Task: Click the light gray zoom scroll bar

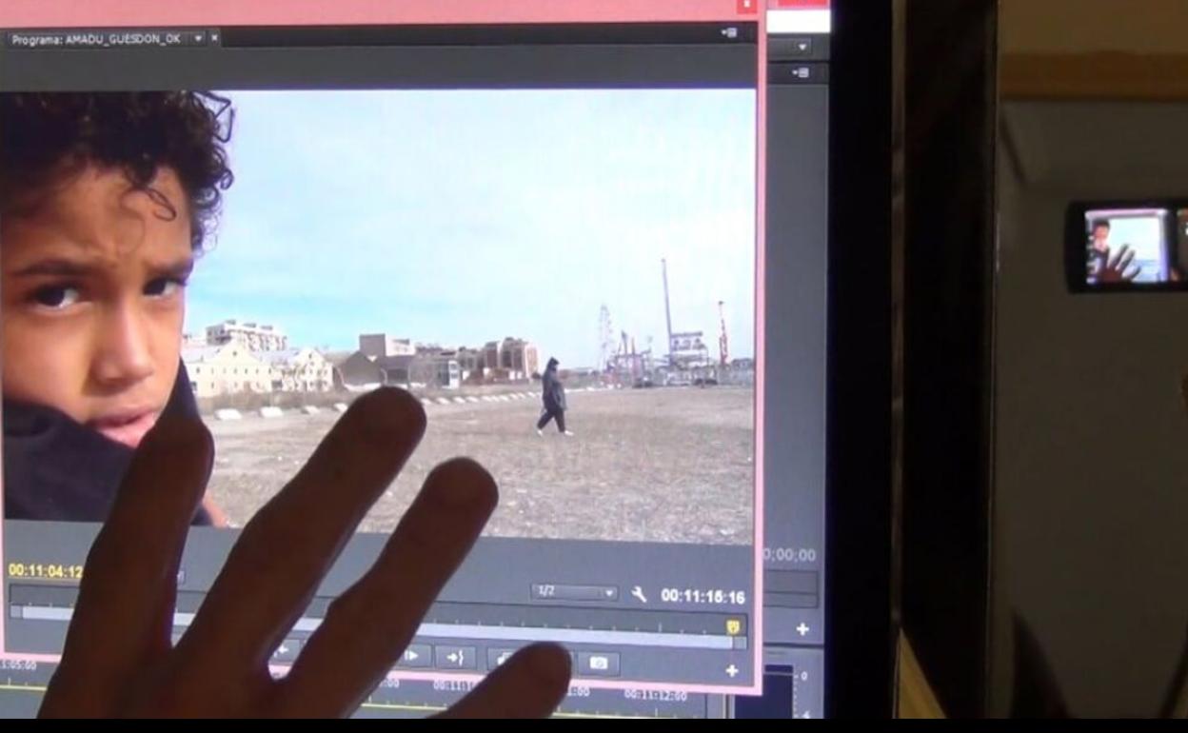Action: 571,635
